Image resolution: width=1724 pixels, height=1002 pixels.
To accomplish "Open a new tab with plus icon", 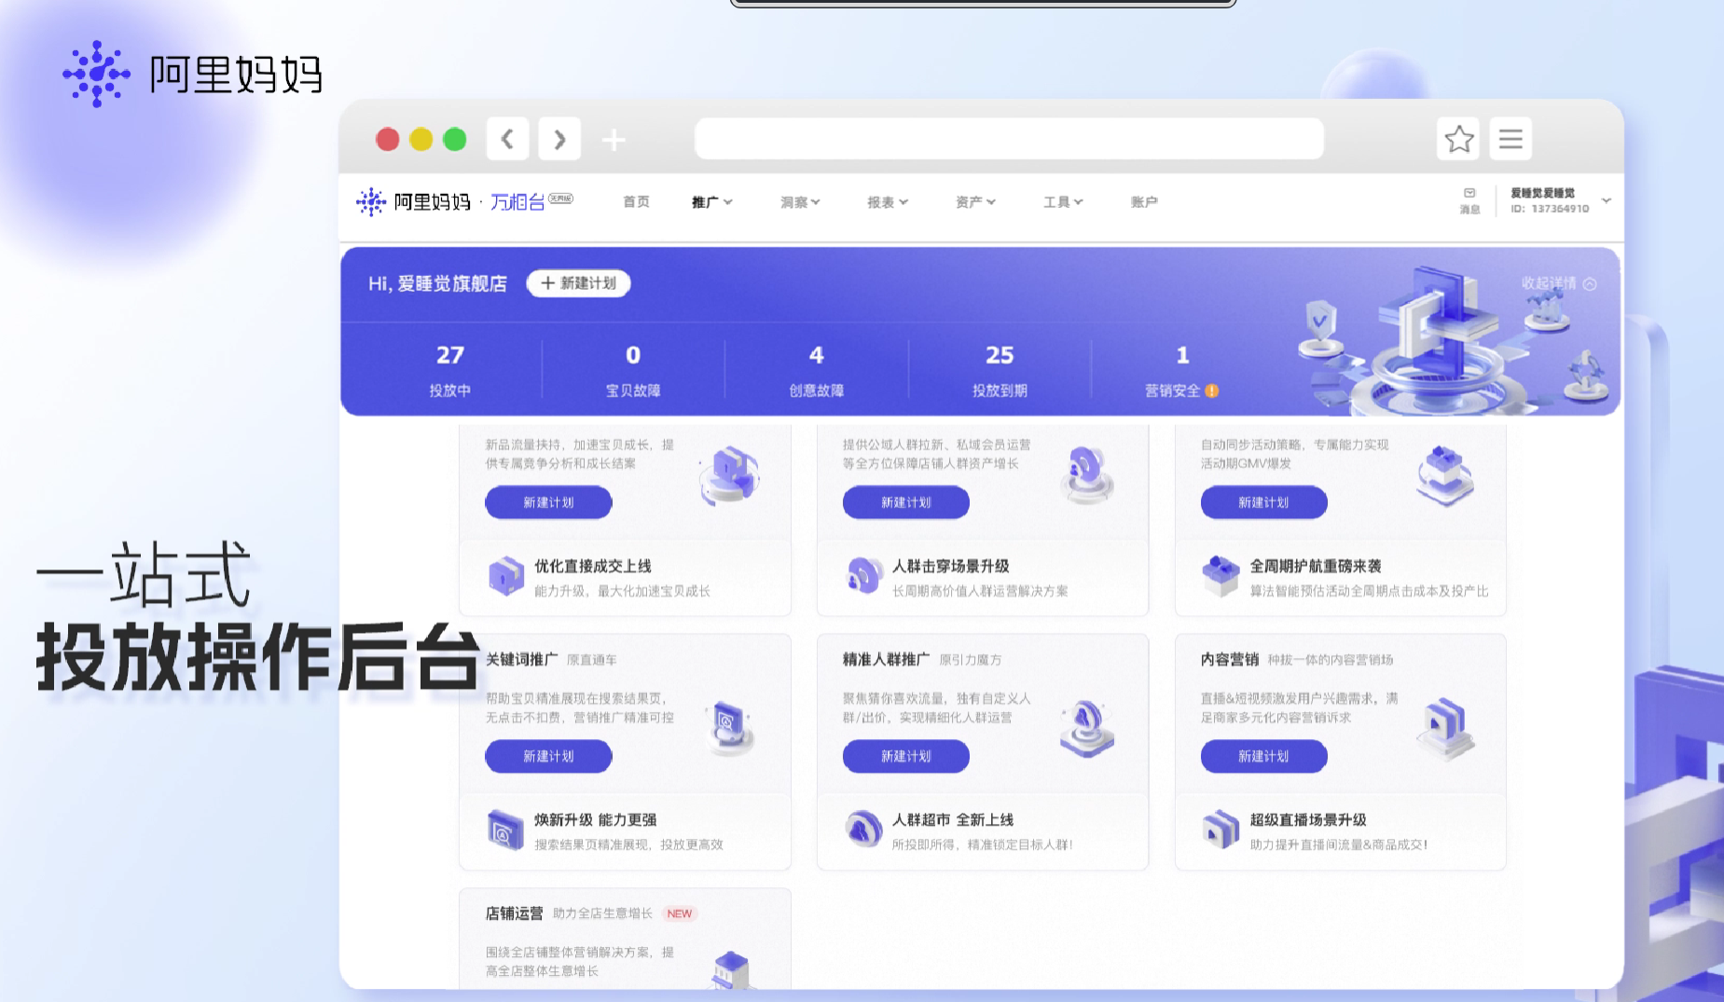I will (614, 140).
